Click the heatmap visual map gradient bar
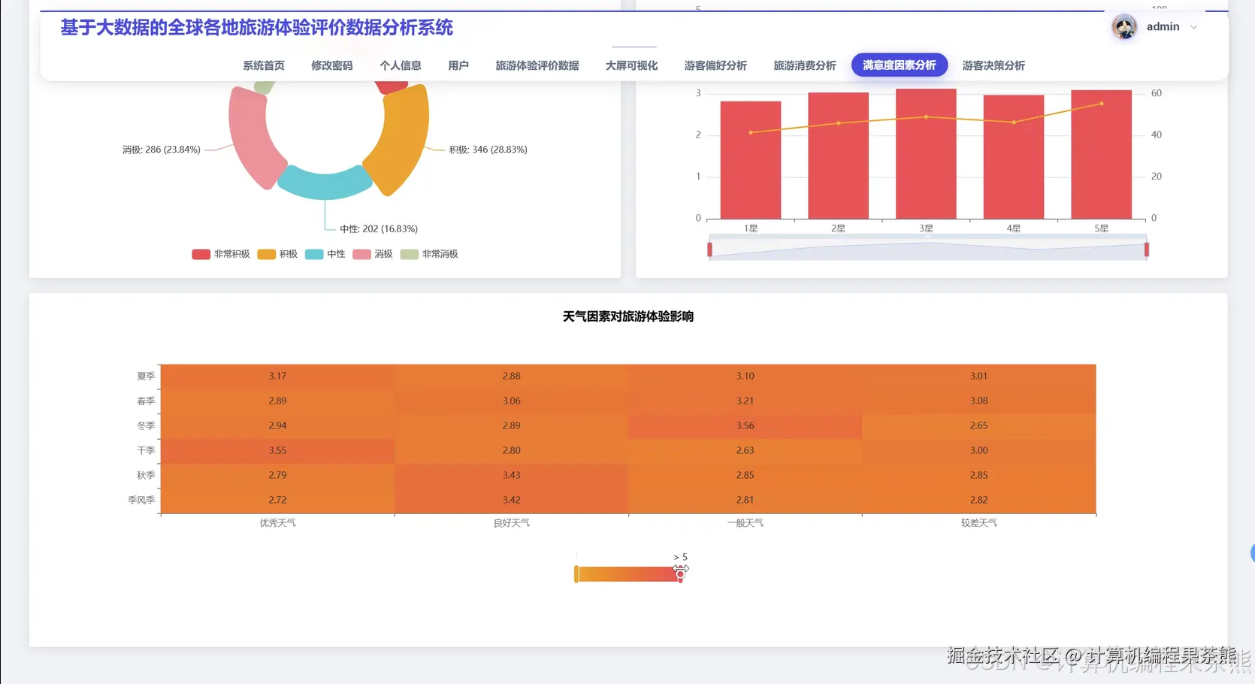Viewport: 1255px width, 684px height. [x=628, y=573]
